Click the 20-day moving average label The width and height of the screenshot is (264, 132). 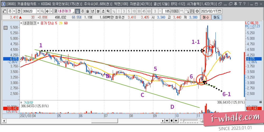[x=60, y=23]
